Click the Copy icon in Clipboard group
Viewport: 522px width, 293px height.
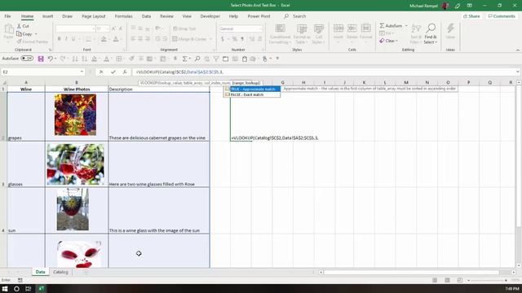(x=19, y=34)
